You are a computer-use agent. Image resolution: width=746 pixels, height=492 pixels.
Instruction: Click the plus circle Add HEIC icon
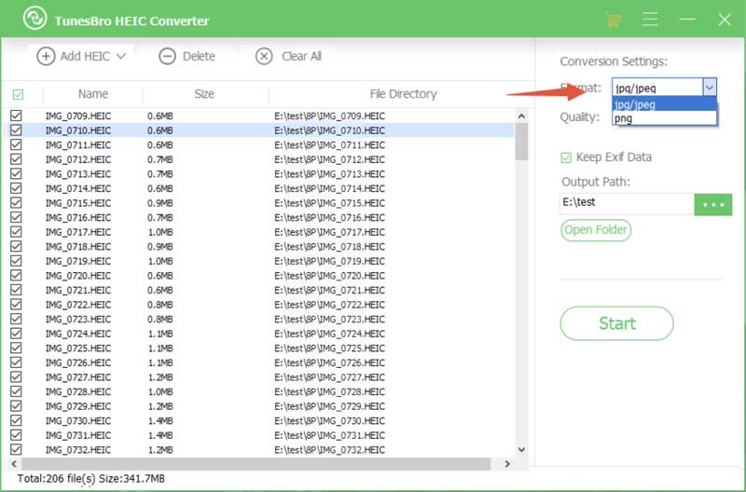[46, 56]
